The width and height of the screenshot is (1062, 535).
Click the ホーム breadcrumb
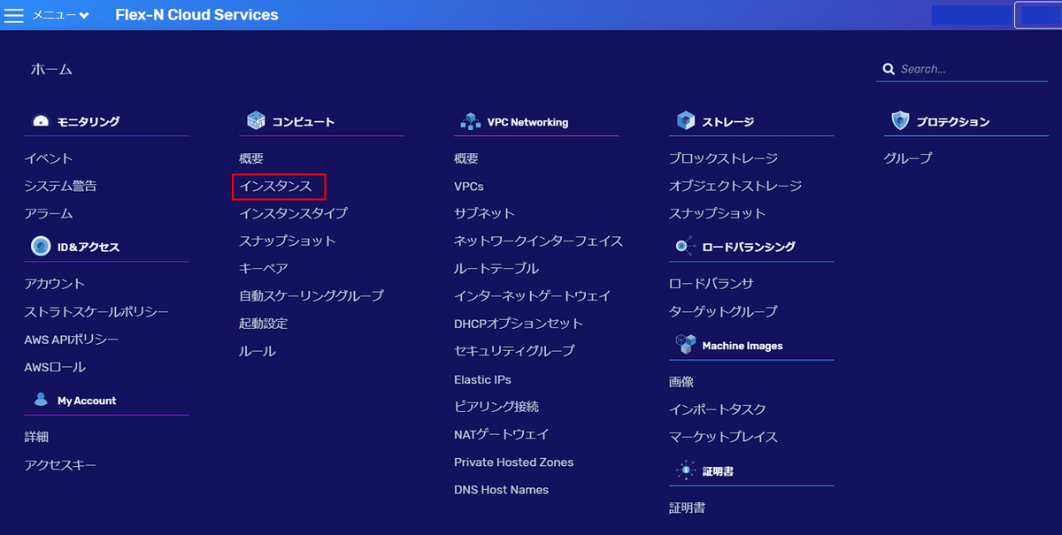coord(51,69)
